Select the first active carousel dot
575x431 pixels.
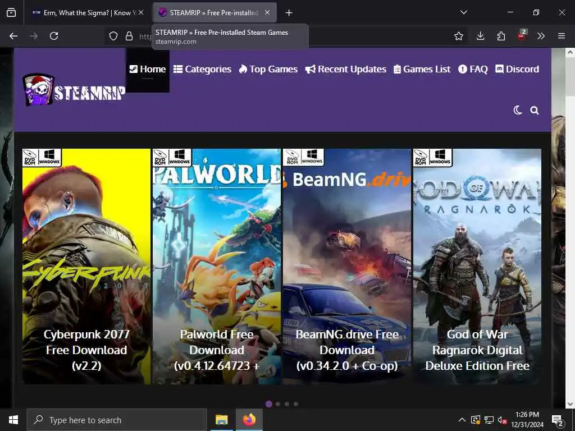269,404
